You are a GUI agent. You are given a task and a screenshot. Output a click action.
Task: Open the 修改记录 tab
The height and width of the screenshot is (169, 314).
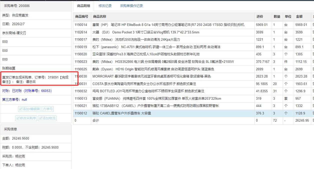click(105, 6)
